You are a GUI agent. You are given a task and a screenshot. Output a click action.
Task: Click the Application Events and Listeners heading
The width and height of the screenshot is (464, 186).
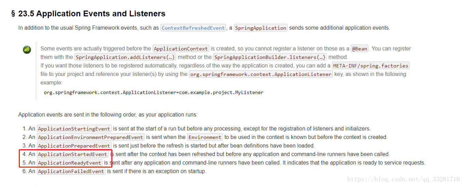click(101, 14)
